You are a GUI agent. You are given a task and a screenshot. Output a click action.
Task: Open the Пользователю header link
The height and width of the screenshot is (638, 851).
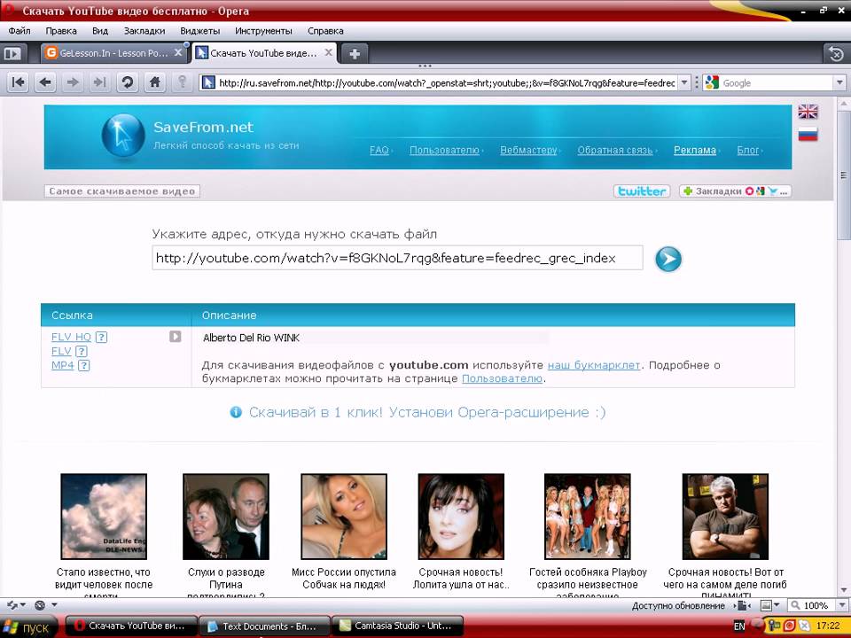click(444, 151)
